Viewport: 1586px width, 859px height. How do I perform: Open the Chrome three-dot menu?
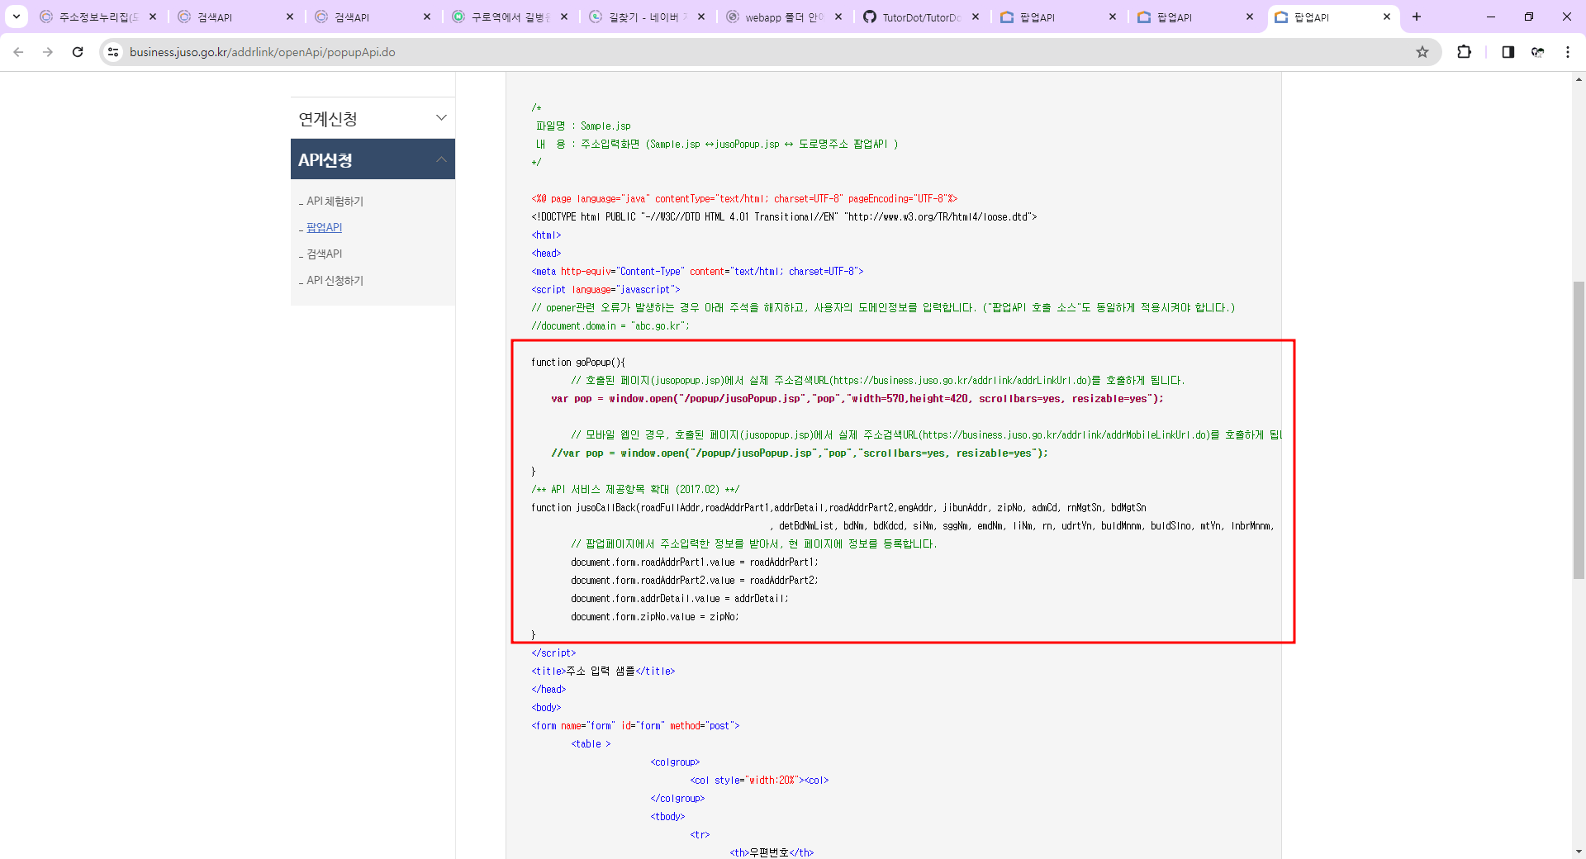[1568, 52]
